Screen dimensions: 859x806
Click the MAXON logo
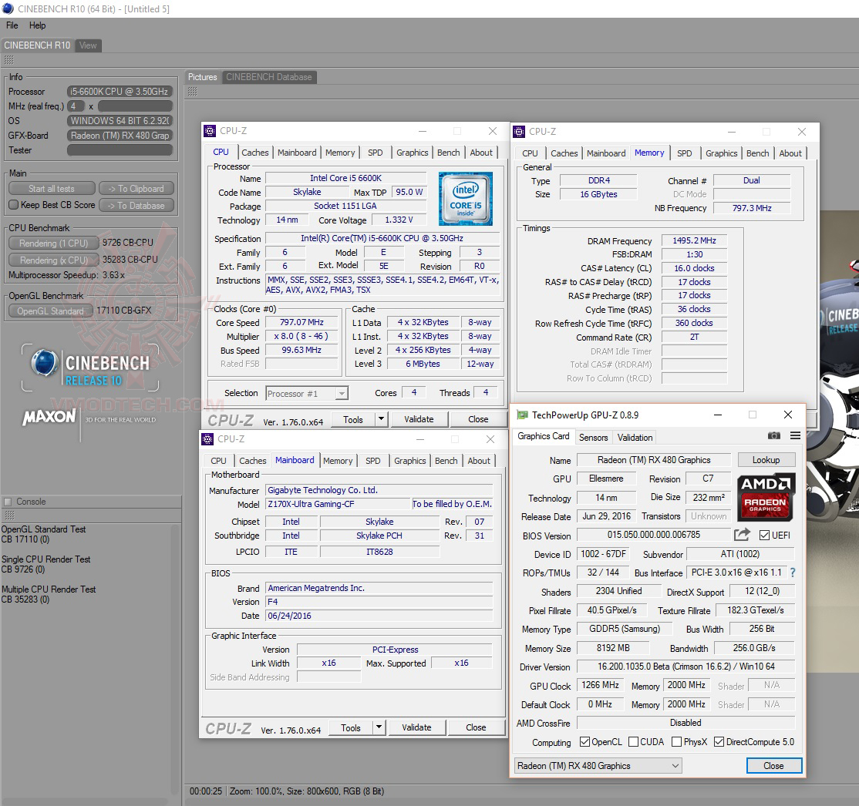[x=49, y=417]
